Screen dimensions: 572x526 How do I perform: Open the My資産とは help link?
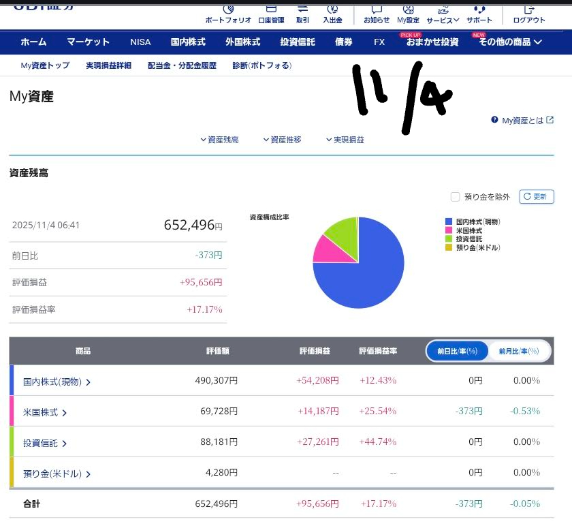point(522,121)
